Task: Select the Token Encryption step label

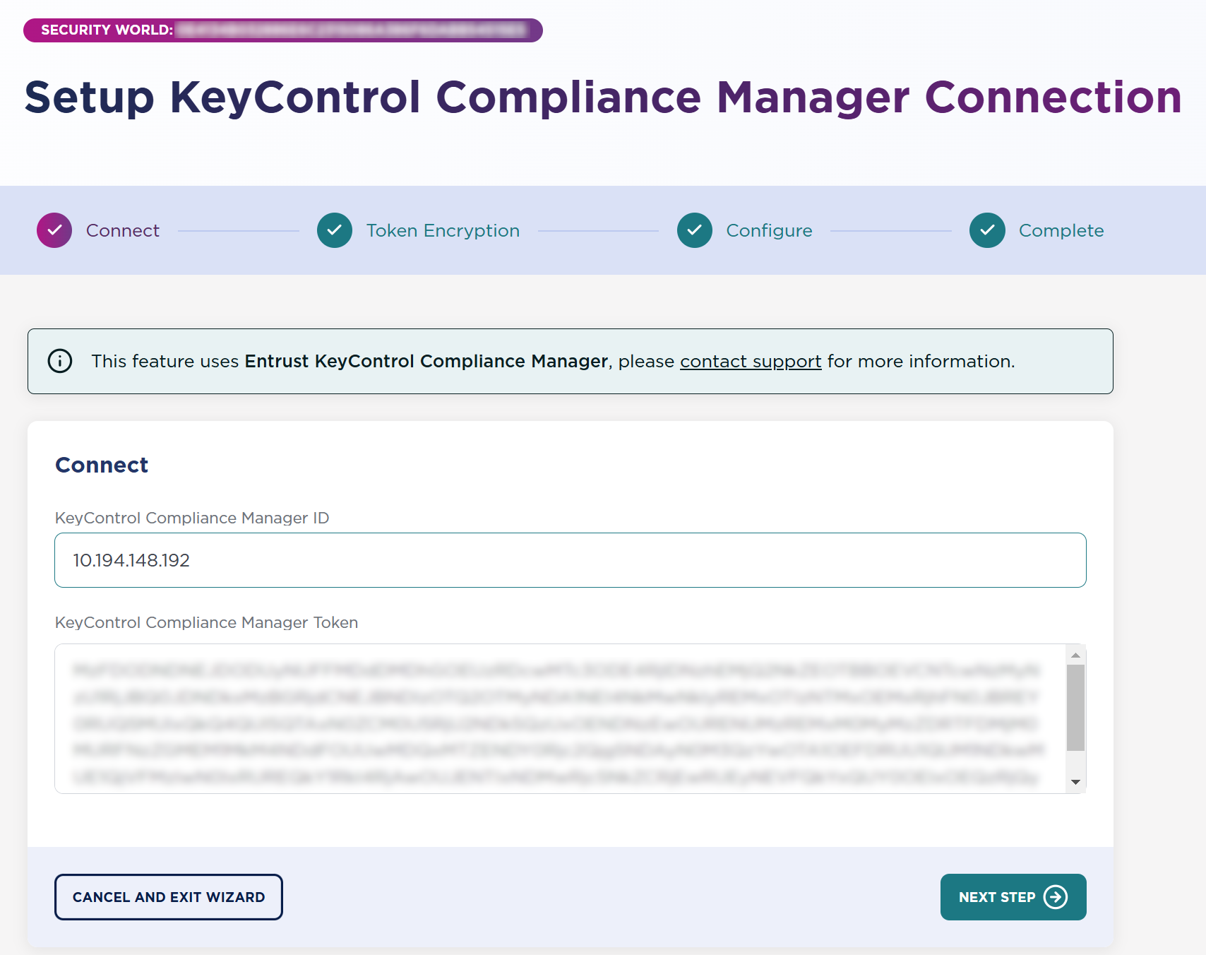Action: tap(443, 230)
